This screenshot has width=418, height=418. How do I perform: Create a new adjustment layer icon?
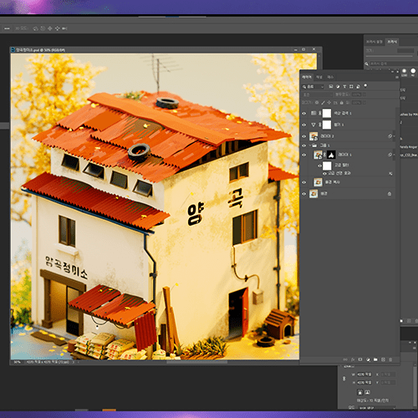pyautogui.click(x=368, y=359)
